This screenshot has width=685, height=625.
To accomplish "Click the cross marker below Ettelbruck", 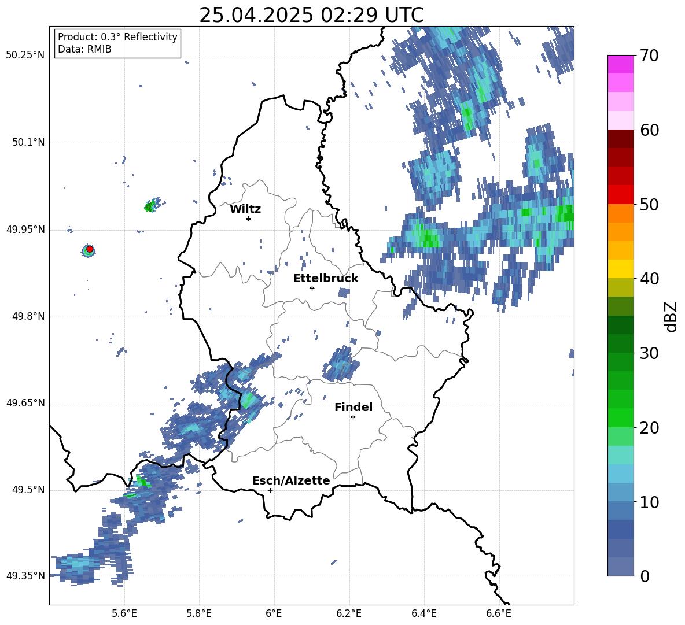I will (x=312, y=288).
